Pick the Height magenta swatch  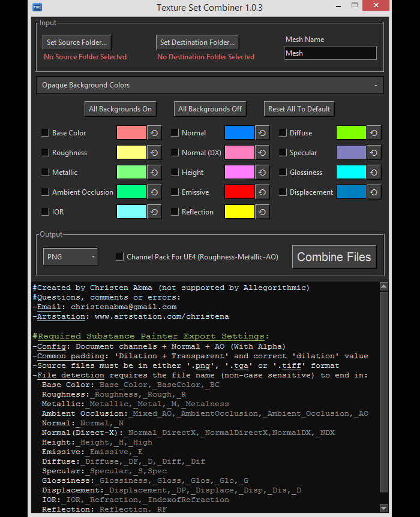239,172
